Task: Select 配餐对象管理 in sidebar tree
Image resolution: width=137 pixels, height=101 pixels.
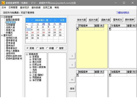Action: 13,20
